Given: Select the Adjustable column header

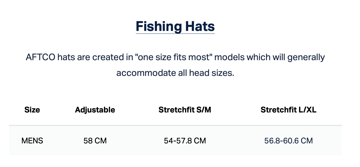Looking at the screenshot, I should click(95, 110).
